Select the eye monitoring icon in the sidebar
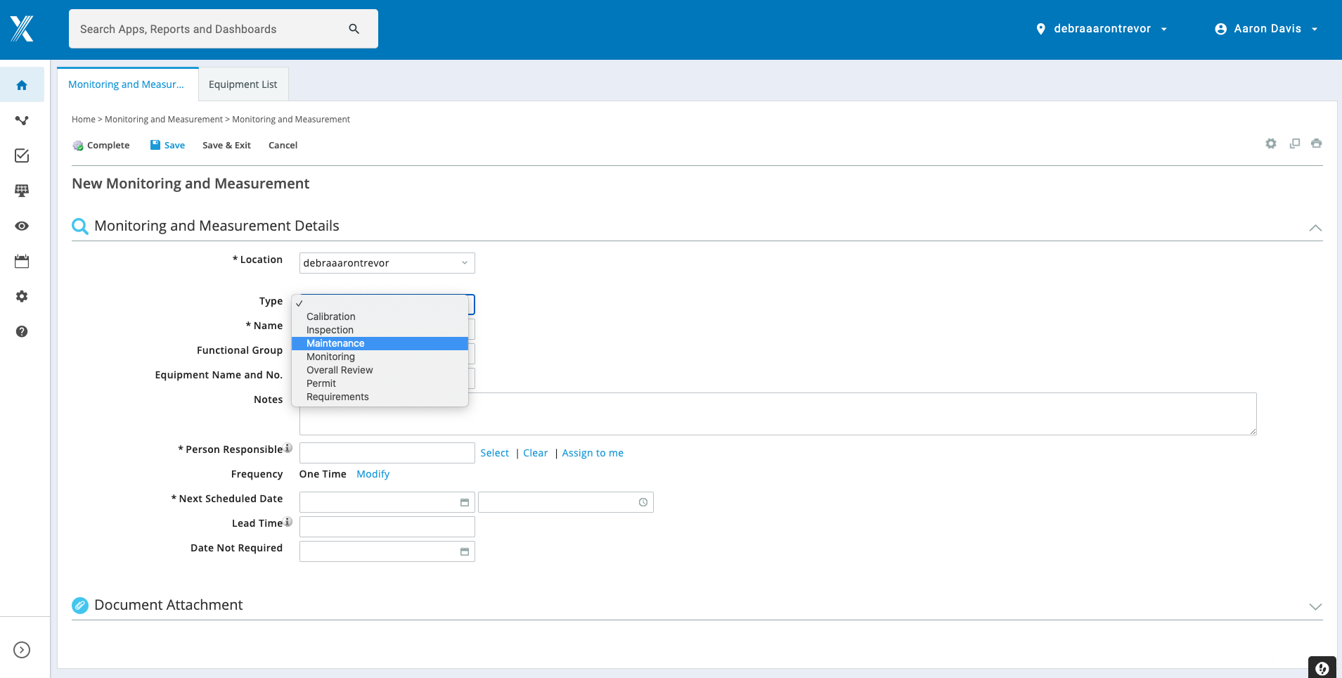The height and width of the screenshot is (678, 1342). pos(22,226)
